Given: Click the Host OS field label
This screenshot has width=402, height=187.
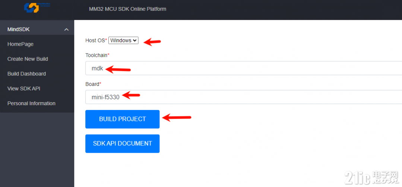Looking at the screenshot, I should [96, 41].
